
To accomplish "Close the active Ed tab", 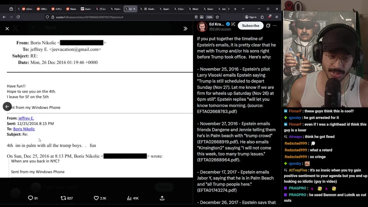I will tap(134, 9).
